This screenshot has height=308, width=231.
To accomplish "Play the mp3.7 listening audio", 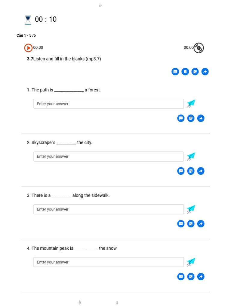I will coord(28,48).
